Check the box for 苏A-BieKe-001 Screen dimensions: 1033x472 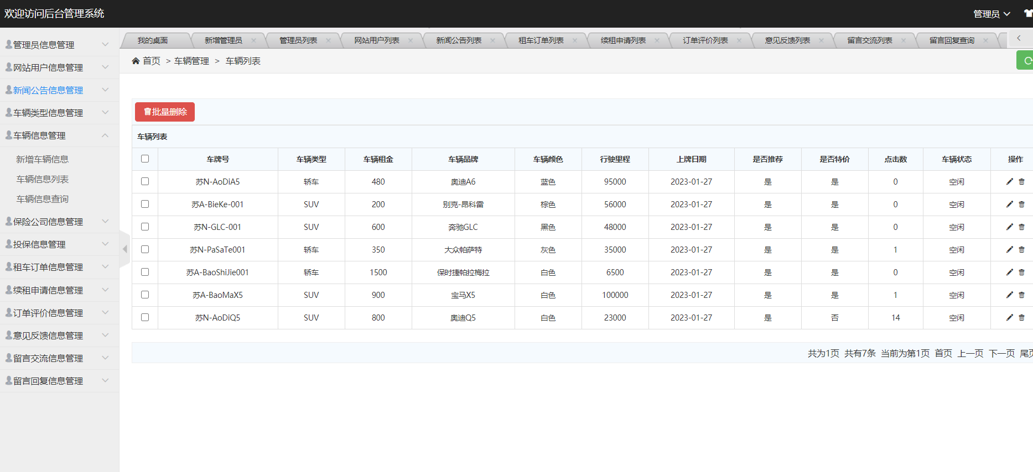point(145,204)
